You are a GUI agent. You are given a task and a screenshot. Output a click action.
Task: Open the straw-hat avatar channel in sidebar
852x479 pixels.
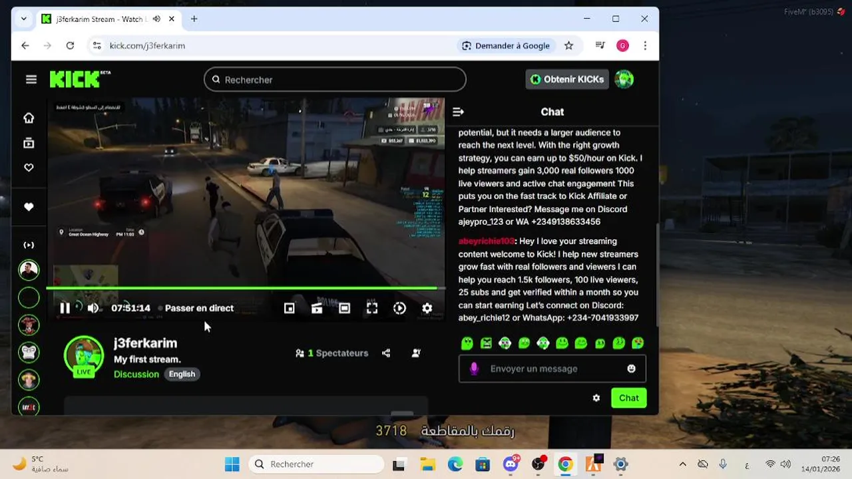(x=29, y=380)
